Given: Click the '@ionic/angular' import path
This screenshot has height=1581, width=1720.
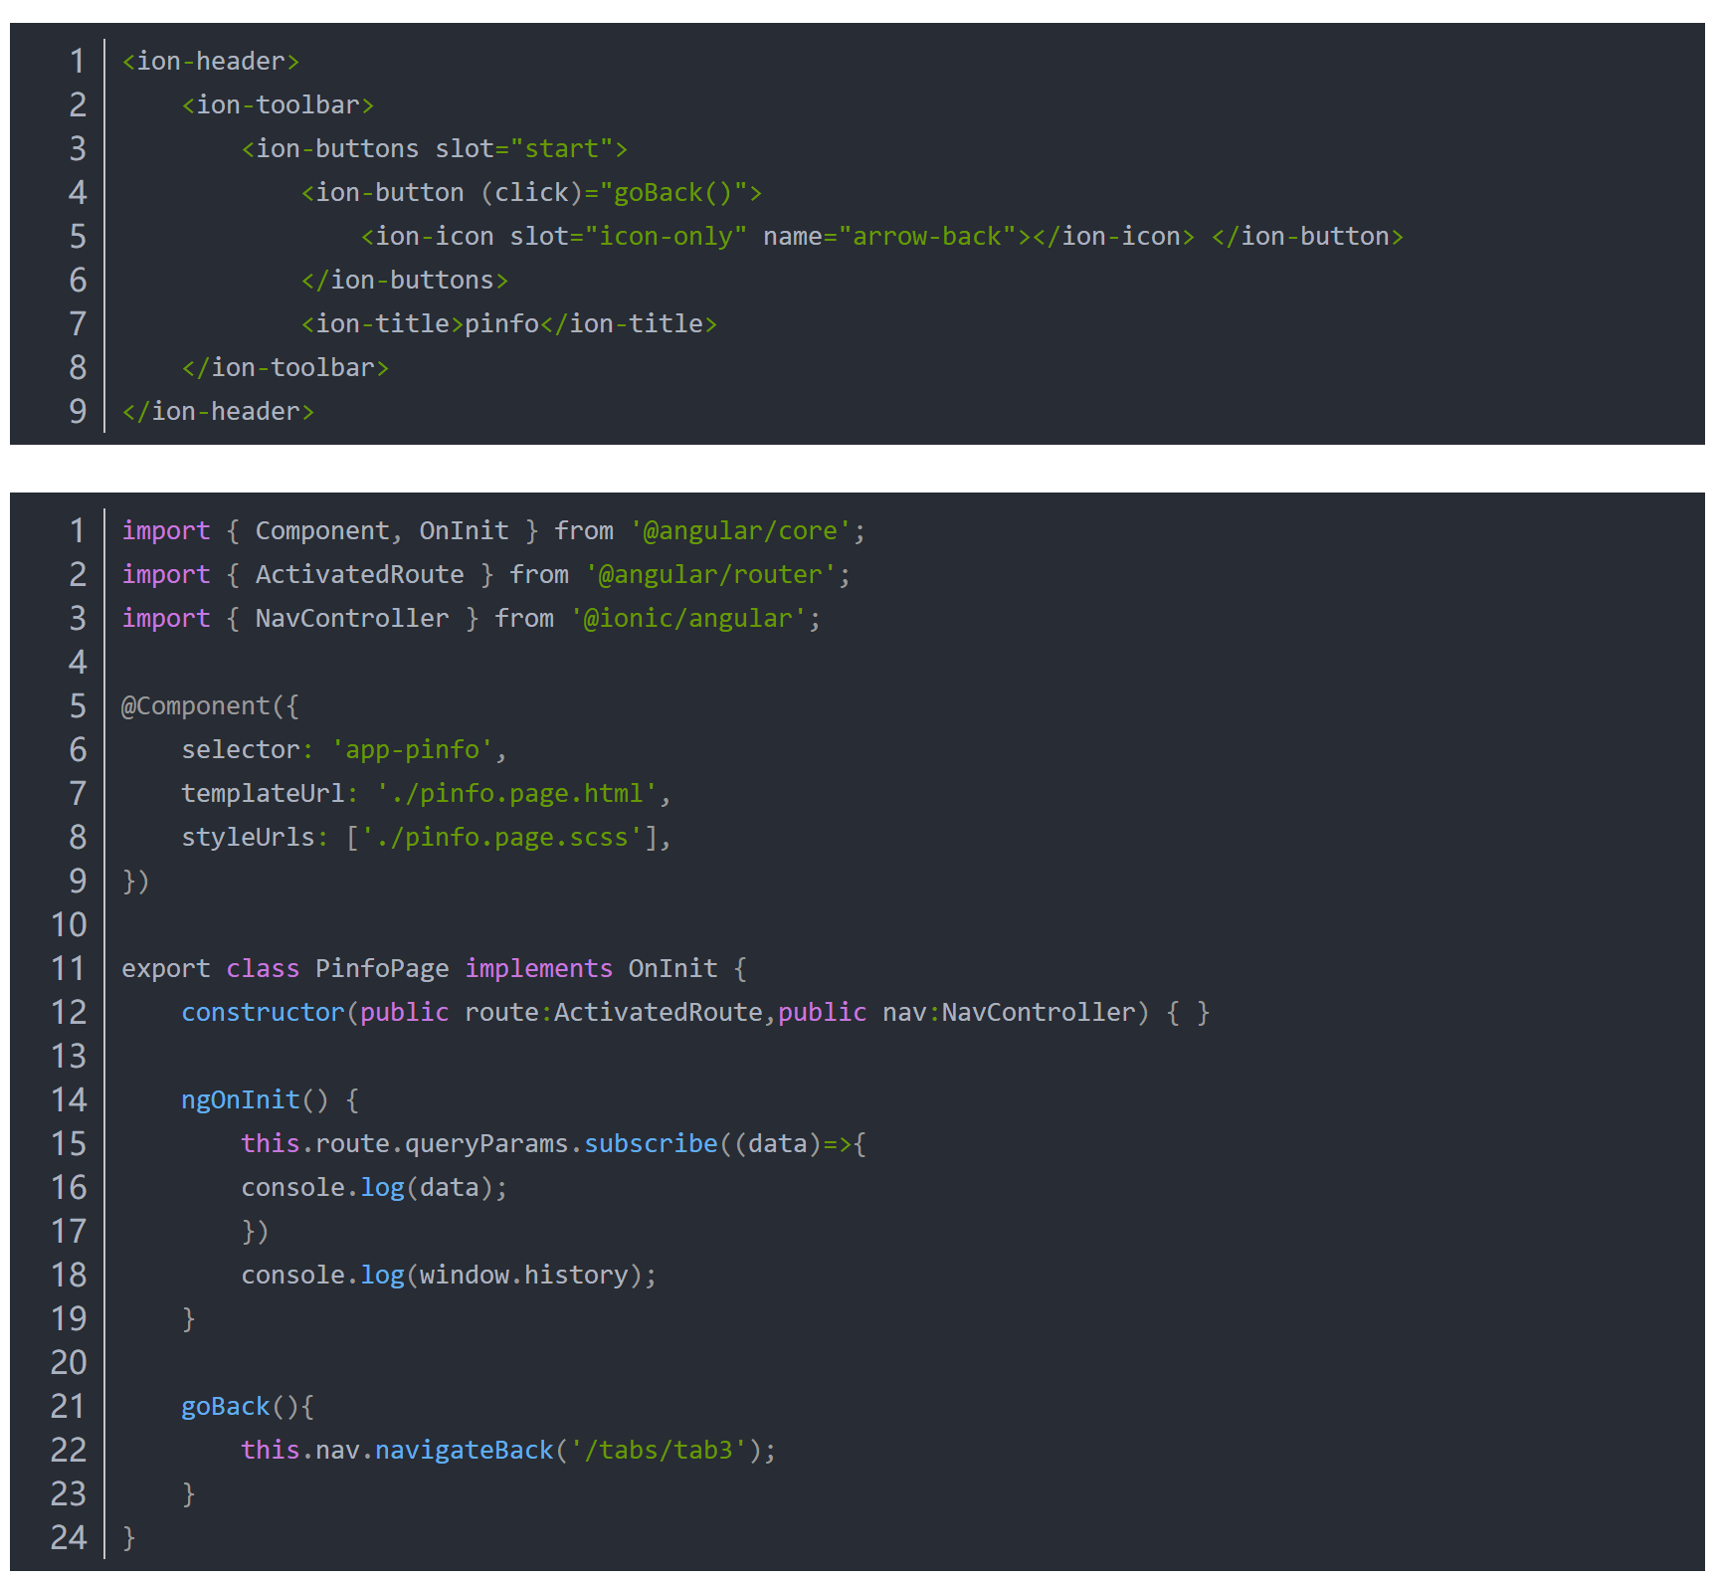Looking at the screenshot, I should point(687,618).
